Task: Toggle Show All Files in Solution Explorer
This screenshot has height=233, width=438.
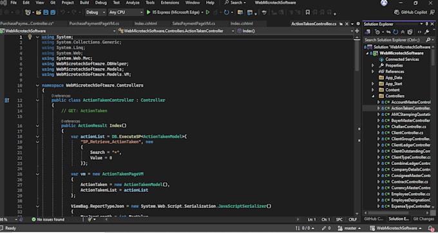Action: [410, 32]
